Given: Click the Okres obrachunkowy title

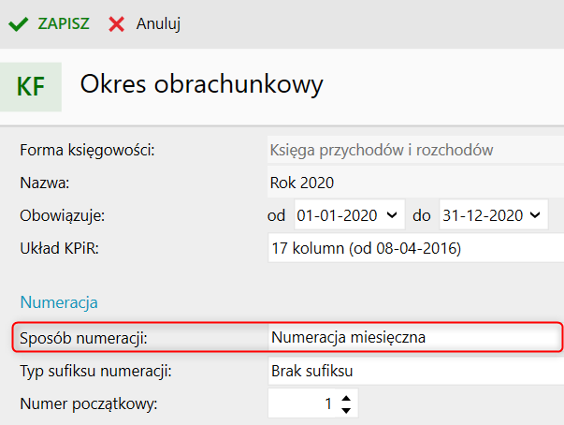Looking at the screenshot, I should tap(201, 85).
